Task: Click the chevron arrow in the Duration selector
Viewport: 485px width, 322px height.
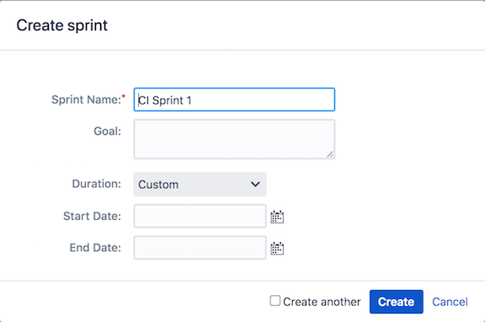Action: coord(255,185)
